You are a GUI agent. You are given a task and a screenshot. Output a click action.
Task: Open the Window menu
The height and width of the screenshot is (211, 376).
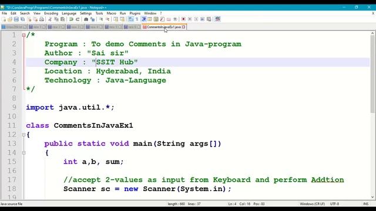tap(150, 13)
